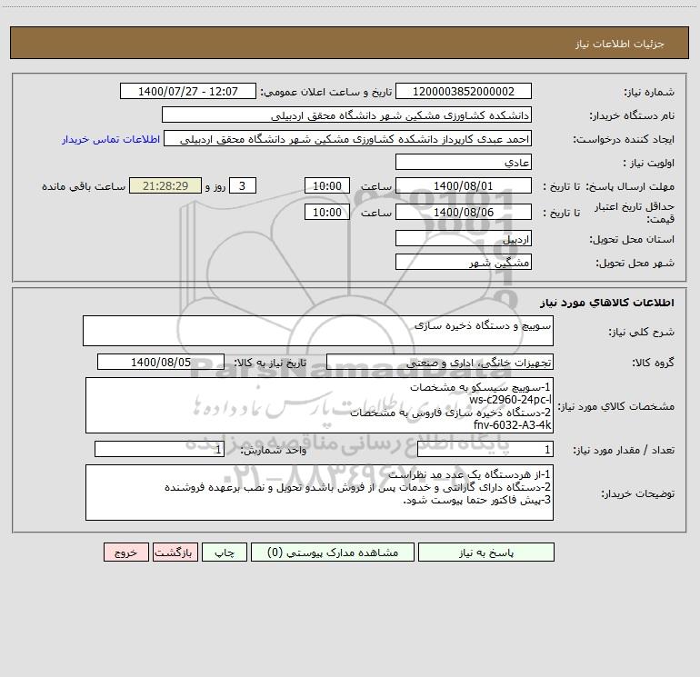Click the شهر محل تحویل label
The image size is (700, 677).
click(x=635, y=264)
